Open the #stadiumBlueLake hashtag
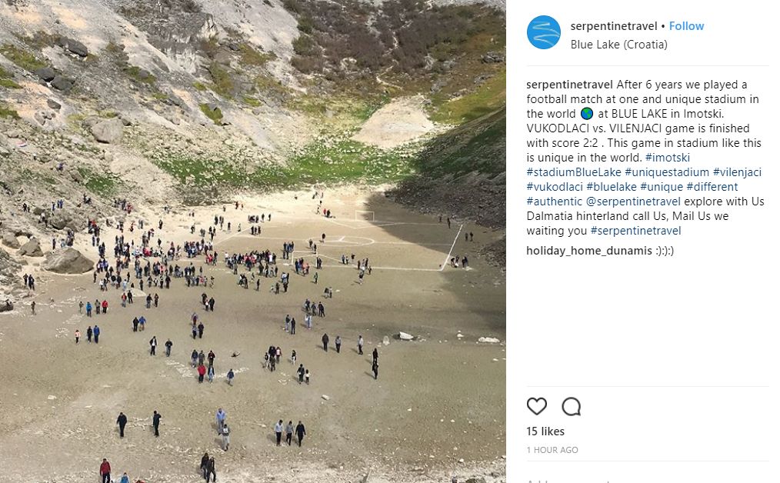This screenshot has width=780, height=483. [x=574, y=172]
